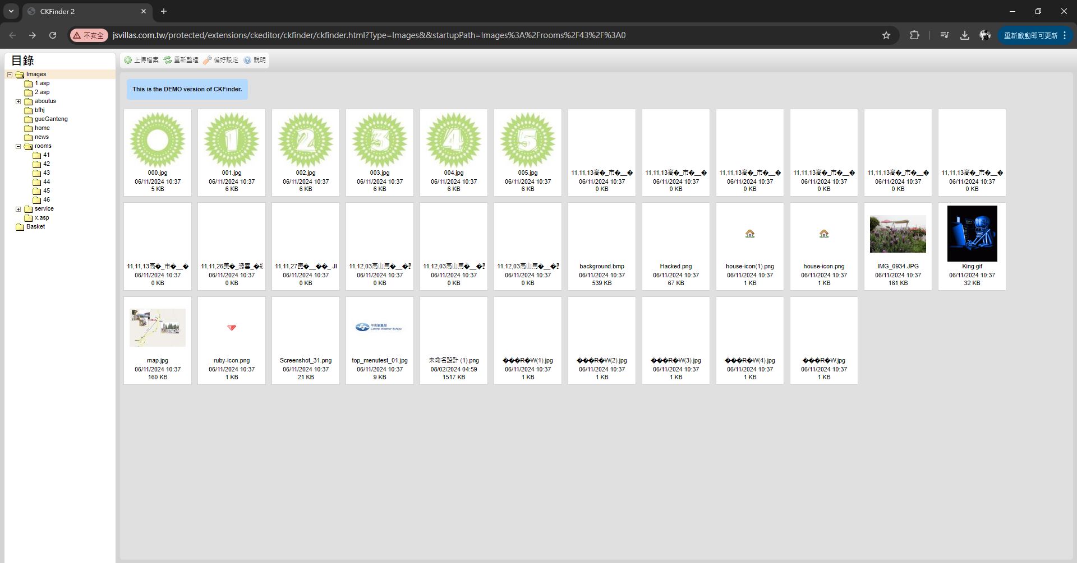The image size is (1077, 563).
Task: Open the Chrome three-dot menu
Action: [x=1065, y=35]
